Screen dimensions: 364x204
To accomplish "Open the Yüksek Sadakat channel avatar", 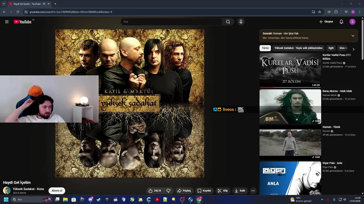I will [x=7, y=190].
